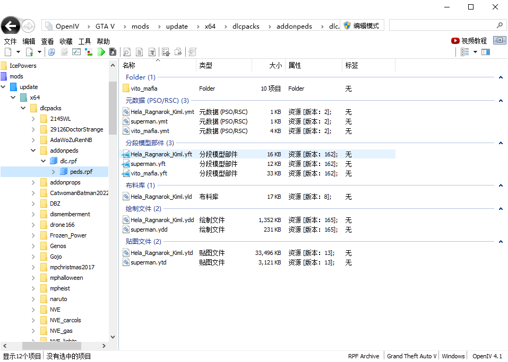Collapse the dlcpacks tree node
The height and width of the screenshot is (362, 508).
[23, 108]
